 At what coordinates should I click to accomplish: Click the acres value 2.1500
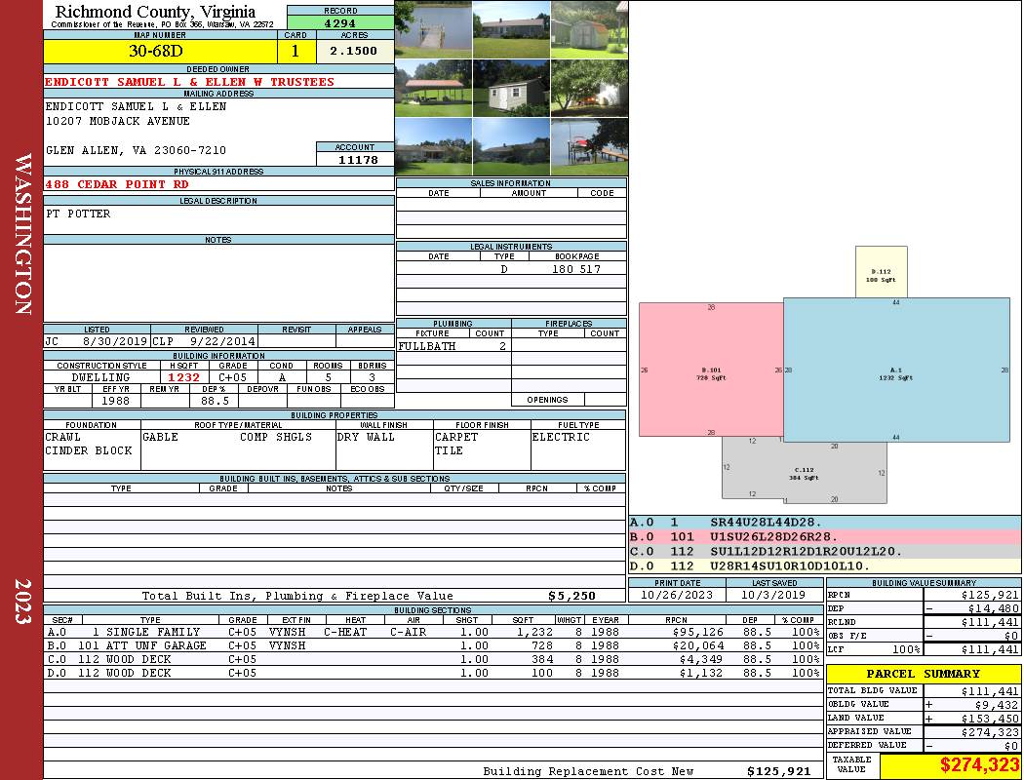353,51
